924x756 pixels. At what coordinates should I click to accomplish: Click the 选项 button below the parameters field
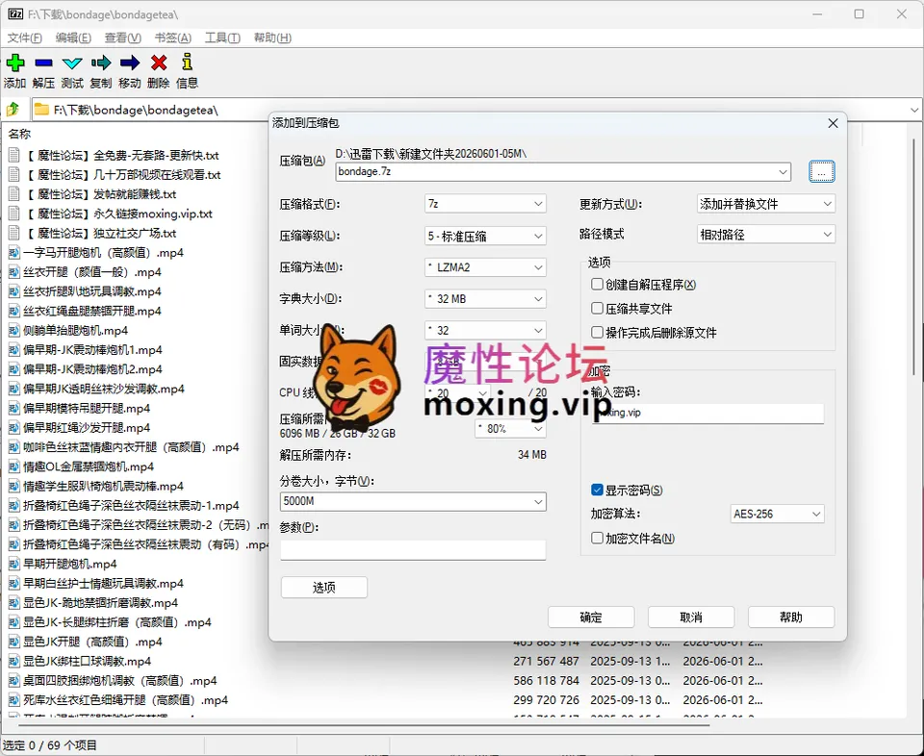pos(324,588)
